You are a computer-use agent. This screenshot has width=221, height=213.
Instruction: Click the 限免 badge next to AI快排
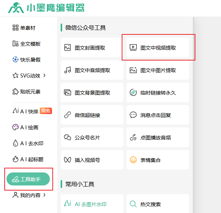pyautogui.click(x=46, y=111)
